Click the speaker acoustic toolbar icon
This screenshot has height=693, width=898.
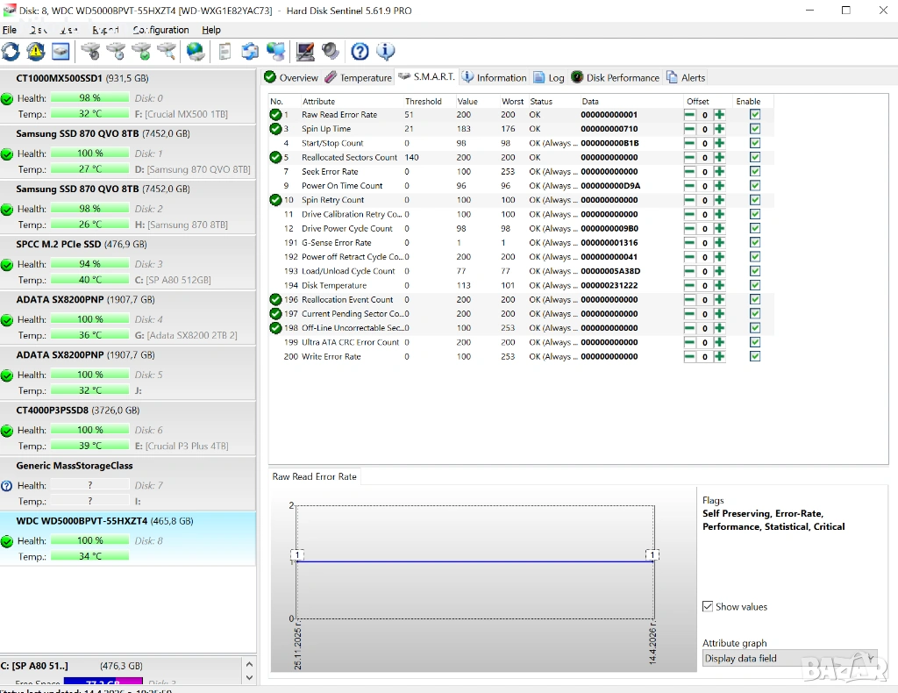click(331, 52)
